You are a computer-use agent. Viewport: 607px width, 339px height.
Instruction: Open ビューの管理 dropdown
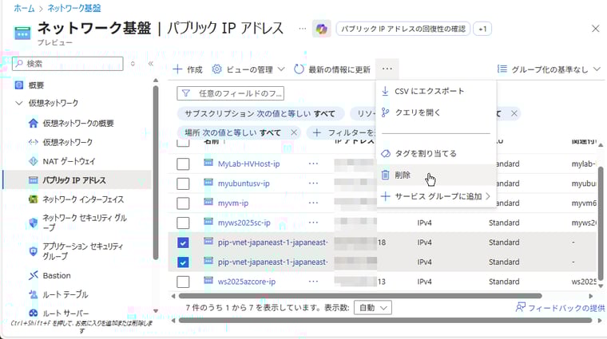pos(248,69)
